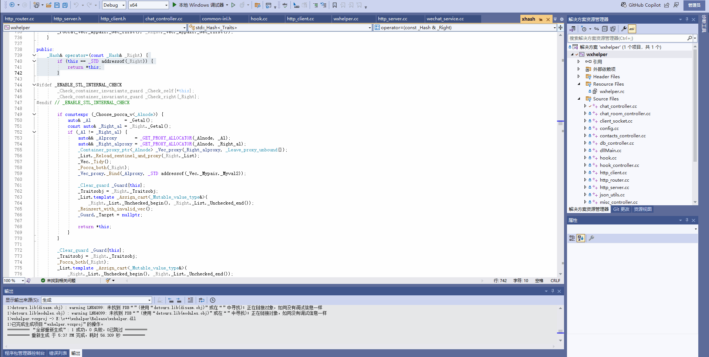Viewport: 709px width, 357px height.
Task: Click the Solution Explorer Properties wrench icon
Action: [x=624, y=28]
